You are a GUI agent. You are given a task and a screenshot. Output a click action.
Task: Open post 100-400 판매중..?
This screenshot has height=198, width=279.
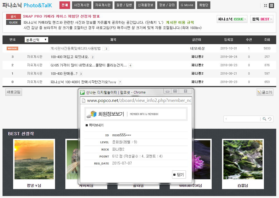[x=64, y=73]
